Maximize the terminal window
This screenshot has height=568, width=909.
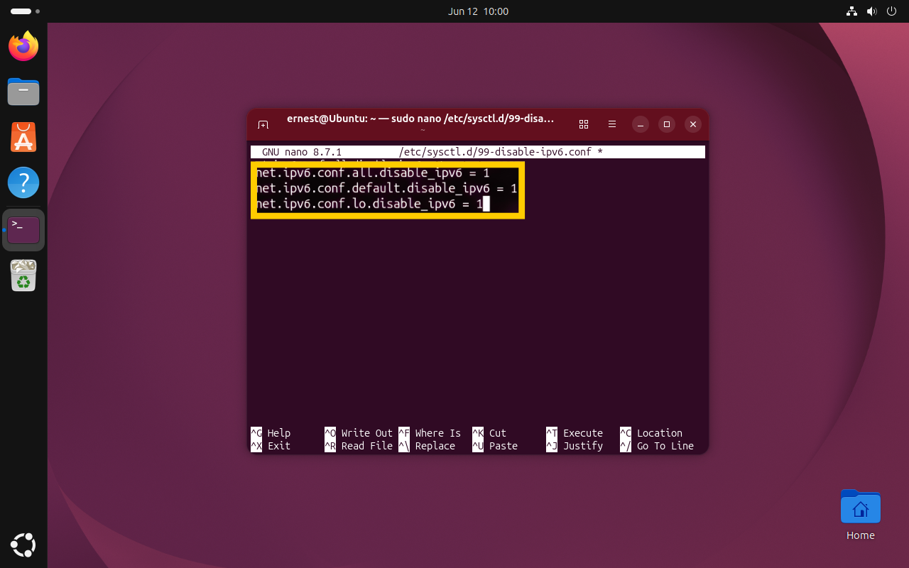[667, 124]
